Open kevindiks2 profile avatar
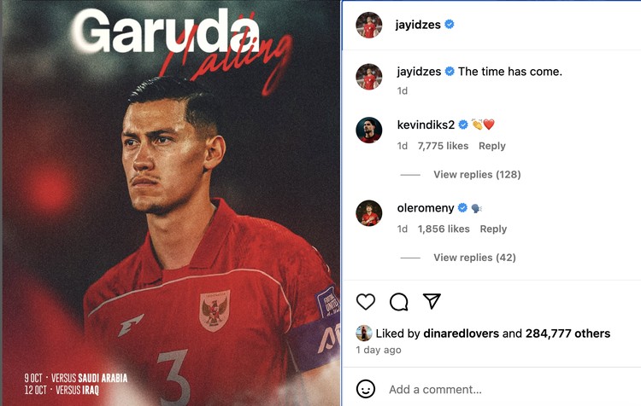Screen dimensions: 641x406 (368, 130)
